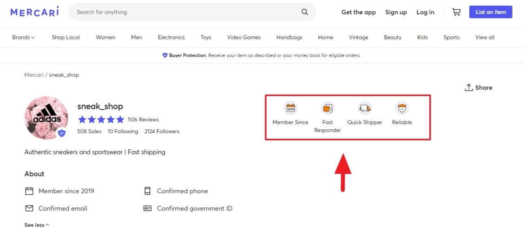Viewport: 525px width, 239px height.
Task: Click the Quick Shipper badge label
Action: pyautogui.click(x=365, y=122)
